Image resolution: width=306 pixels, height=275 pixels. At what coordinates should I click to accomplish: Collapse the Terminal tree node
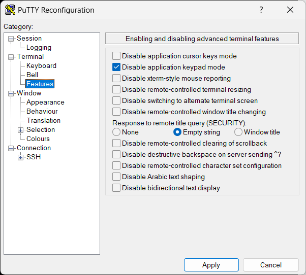[11, 57]
